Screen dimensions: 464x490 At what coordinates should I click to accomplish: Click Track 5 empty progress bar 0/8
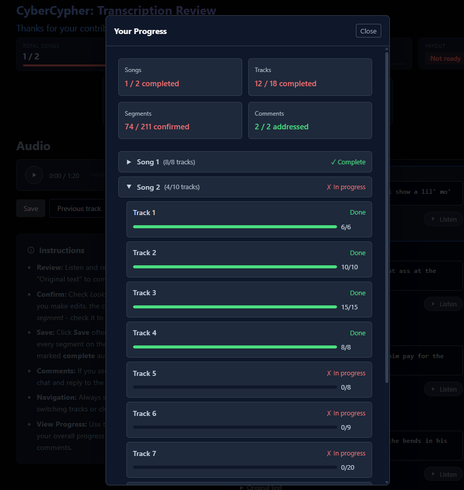pyautogui.click(x=235, y=387)
